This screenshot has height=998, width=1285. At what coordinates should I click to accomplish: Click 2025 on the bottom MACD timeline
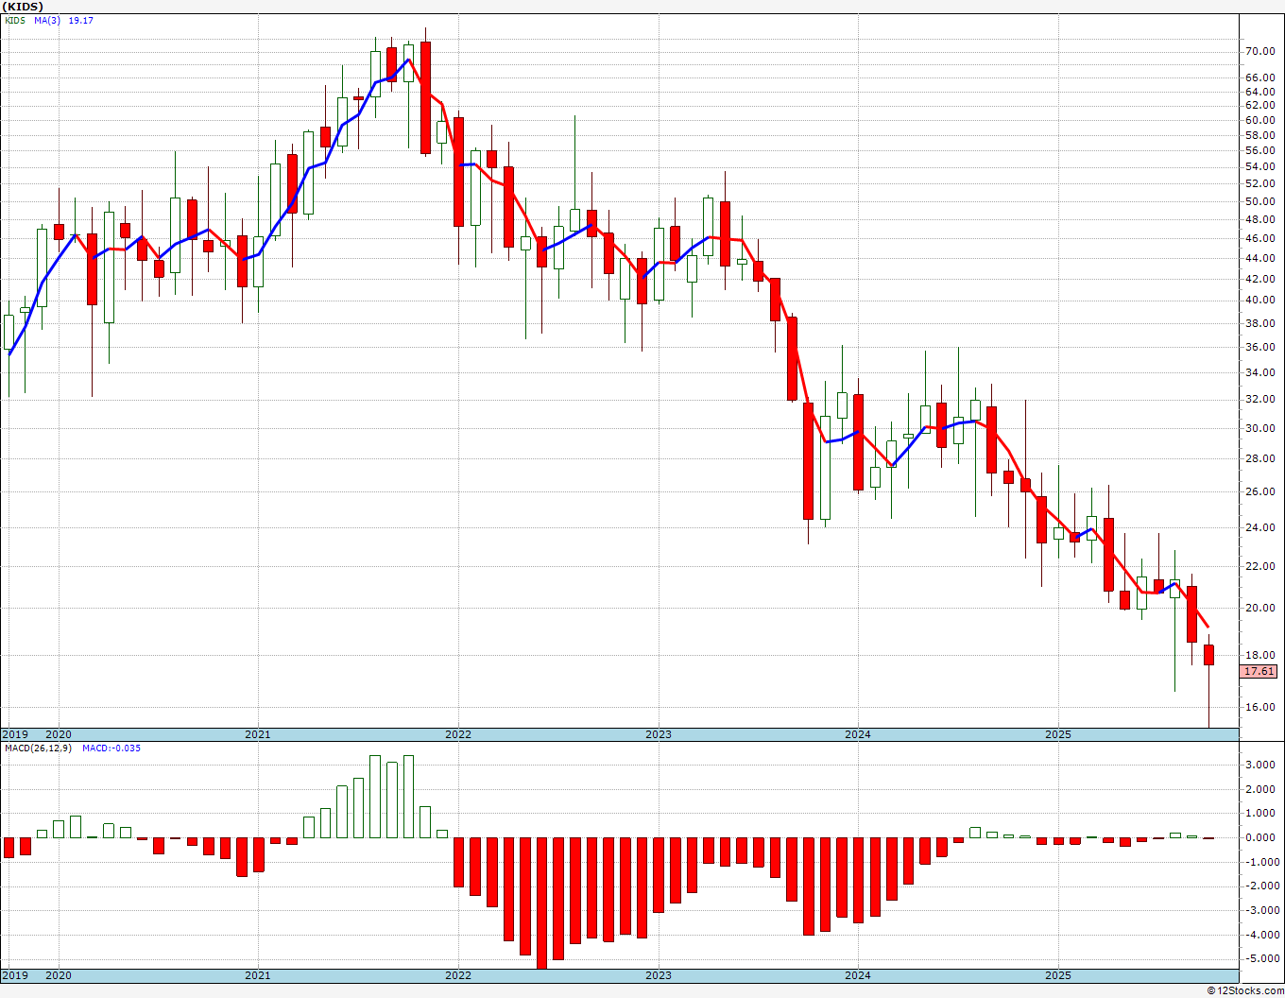point(1058,975)
